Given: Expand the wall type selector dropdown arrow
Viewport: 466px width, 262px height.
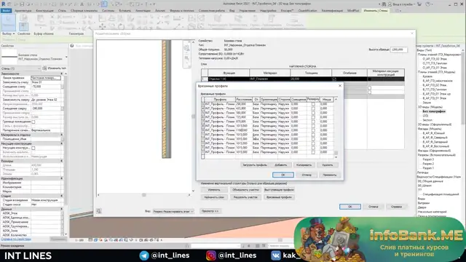Looking at the screenshot, I should [x=66, y=57].
